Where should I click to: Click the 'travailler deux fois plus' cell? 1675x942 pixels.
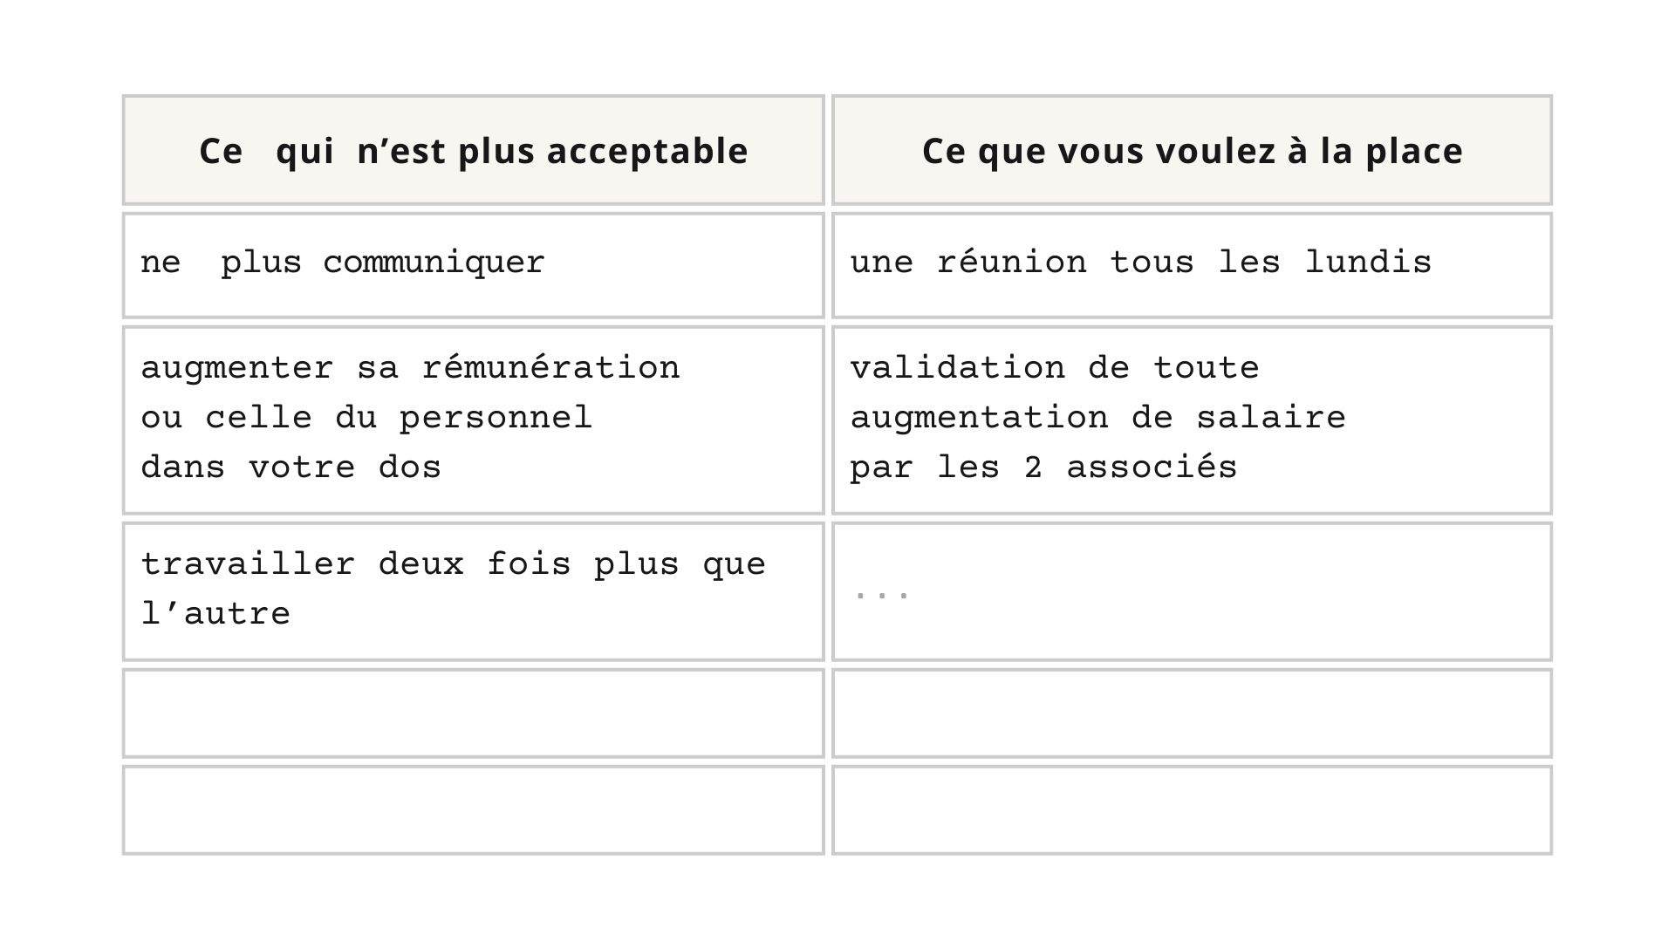coord(474,591)
